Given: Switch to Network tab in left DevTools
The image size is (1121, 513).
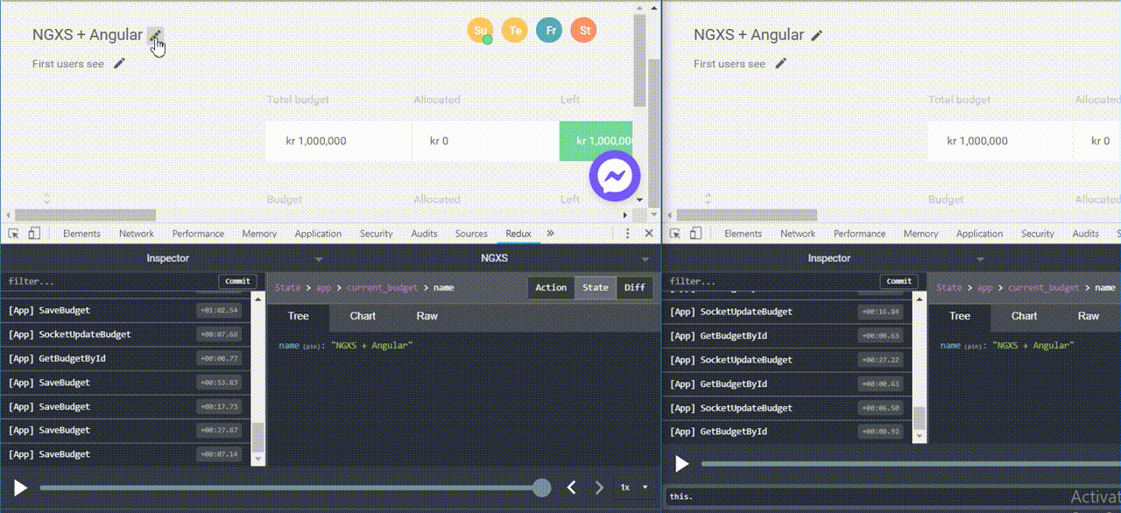Looking at the screenshot, I should [x=137, y=234].
